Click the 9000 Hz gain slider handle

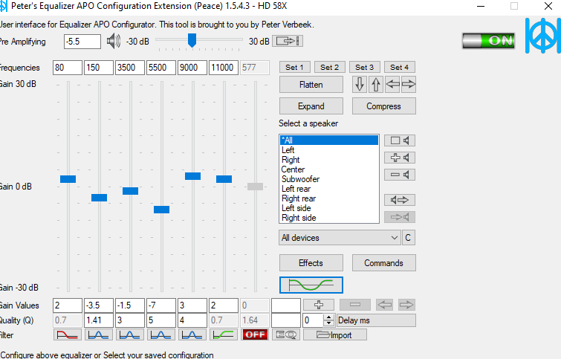click(193, 176)
